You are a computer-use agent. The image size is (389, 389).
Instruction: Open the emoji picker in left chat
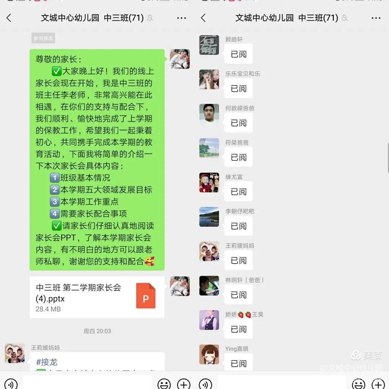164,384
